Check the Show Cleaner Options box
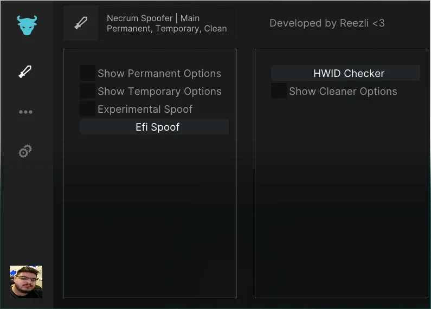This screenshot has width=431, height=309. pyautogui.click(x=279, y=91)
